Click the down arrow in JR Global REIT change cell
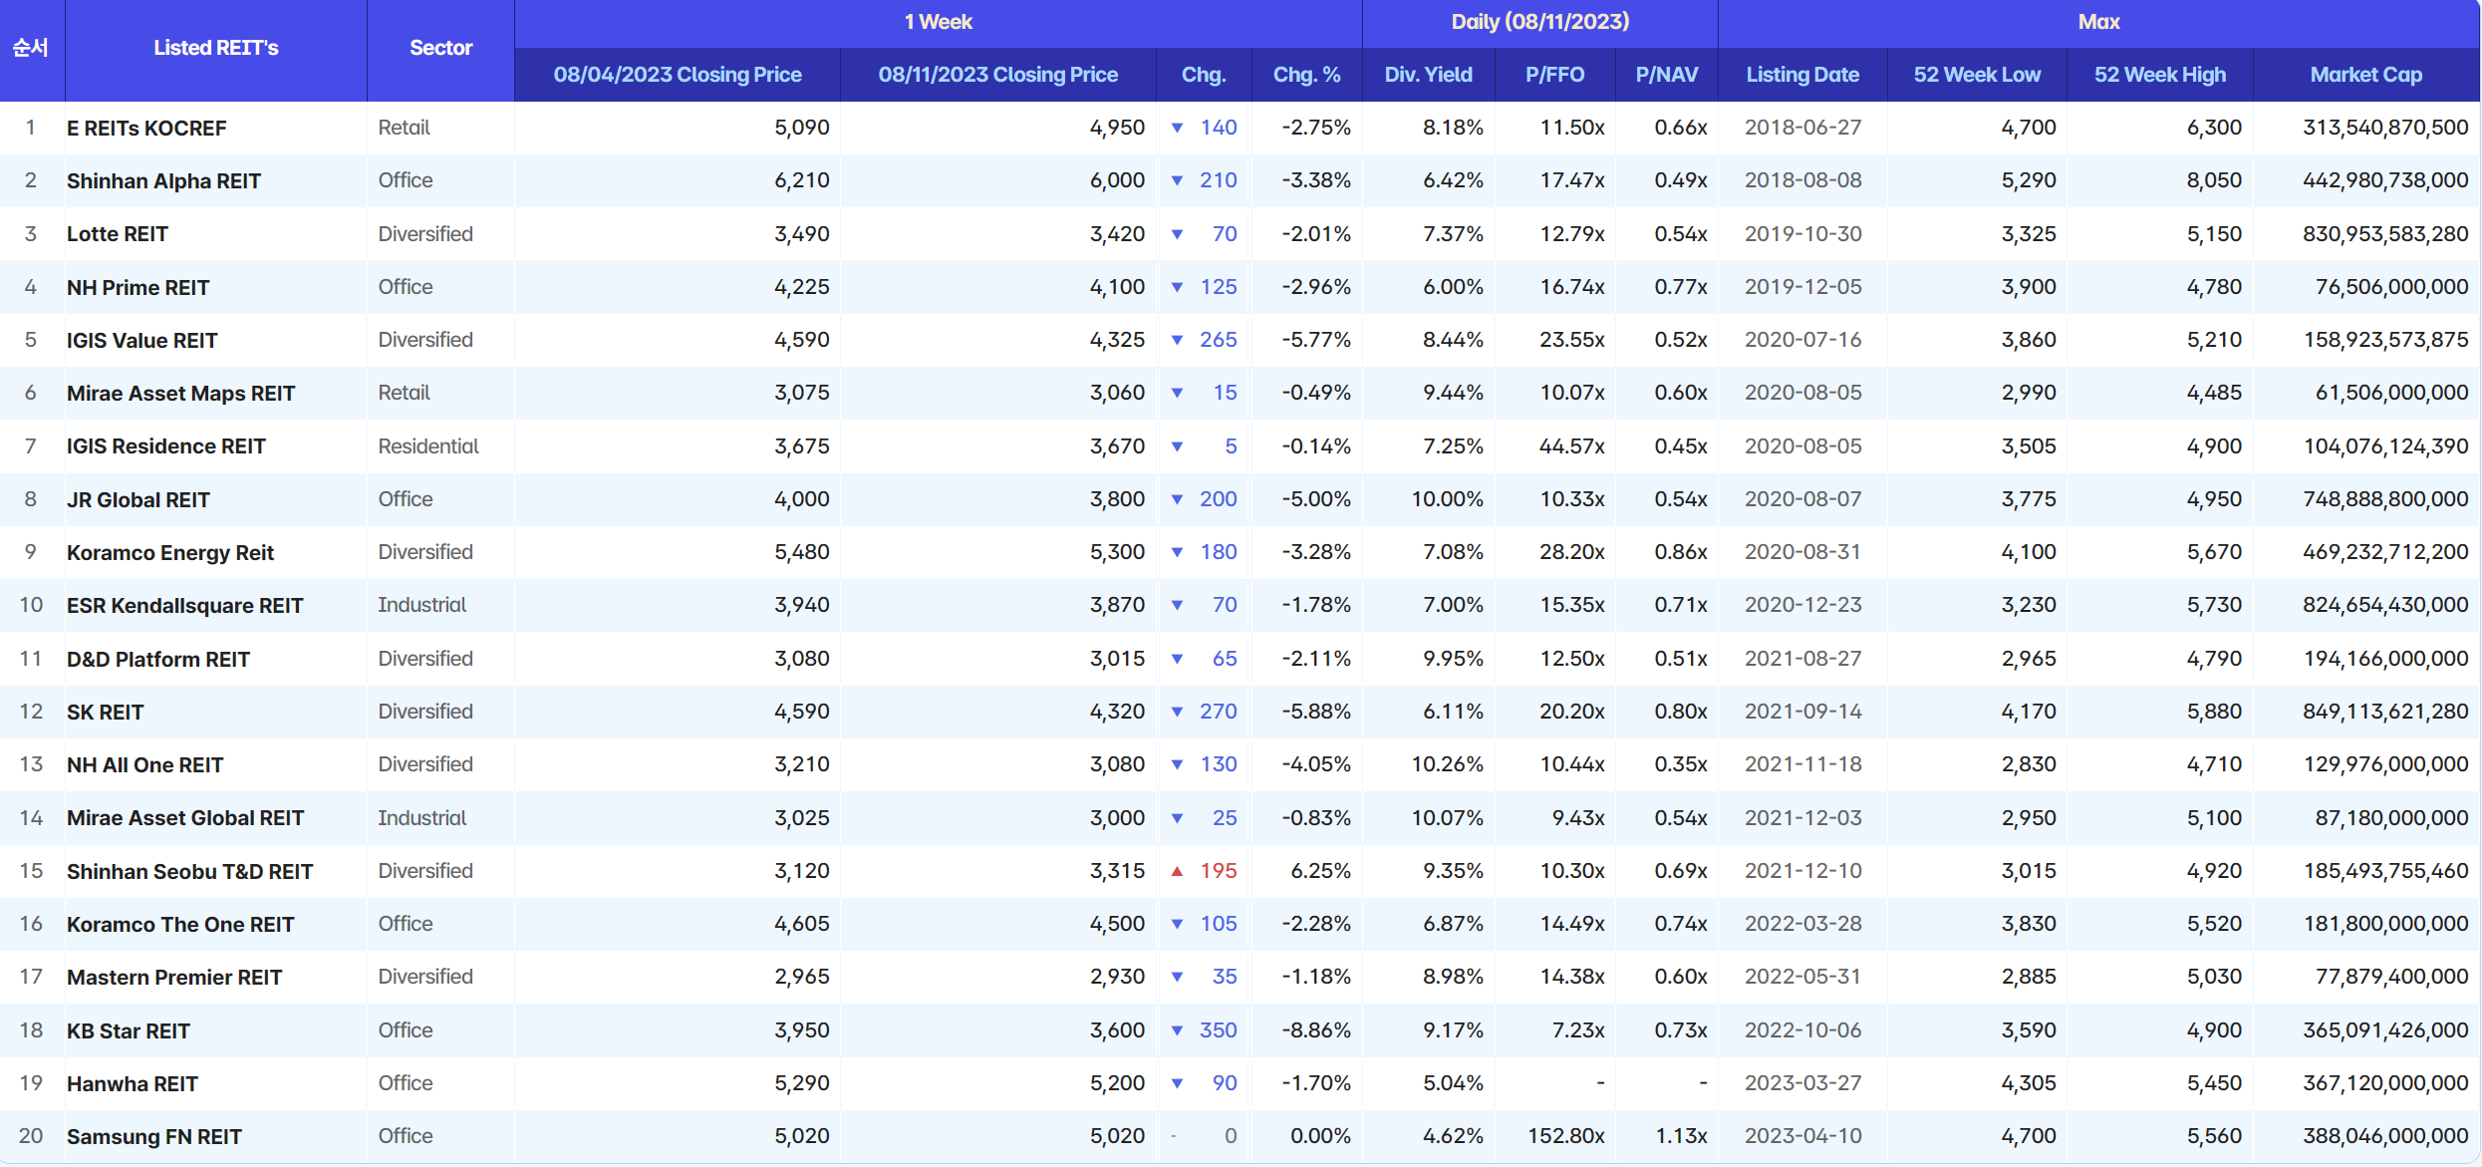This screenshot has height=1167, width=2482. pos(1177,499)
